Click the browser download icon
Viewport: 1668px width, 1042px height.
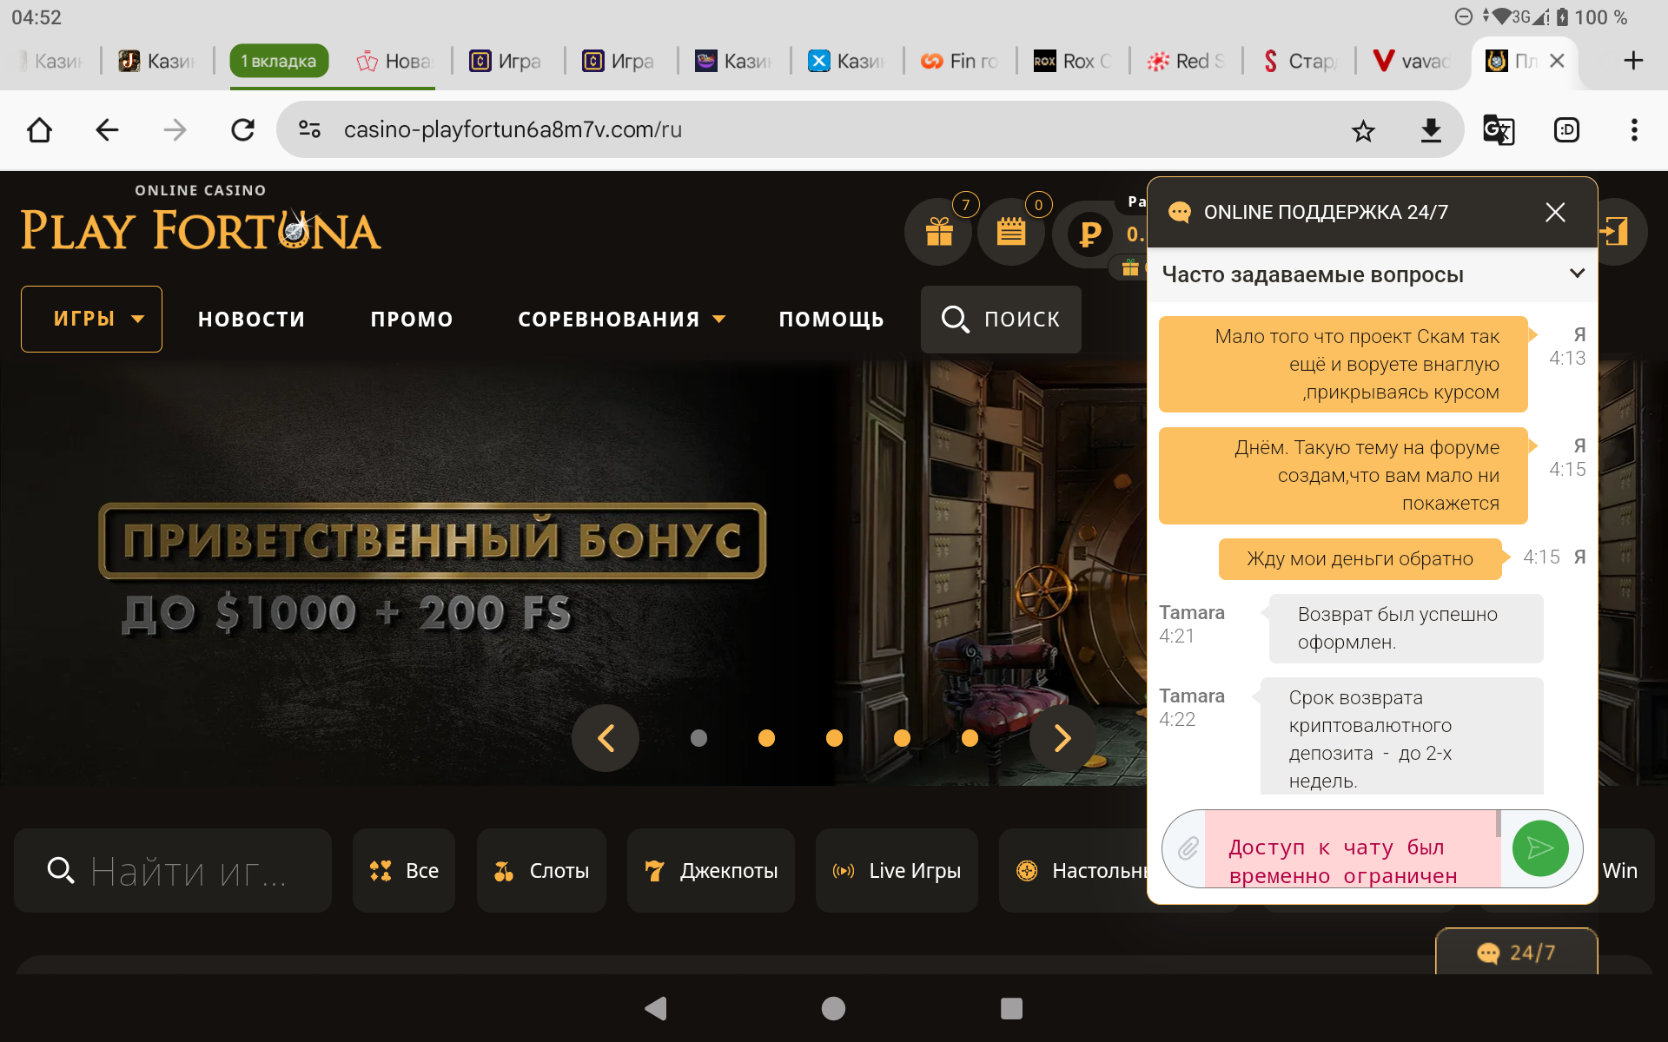[x=1430, y=130]
